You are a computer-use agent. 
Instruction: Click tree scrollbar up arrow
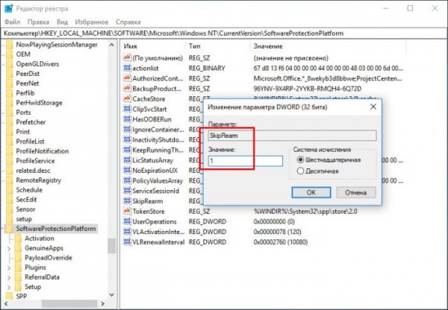112,45
